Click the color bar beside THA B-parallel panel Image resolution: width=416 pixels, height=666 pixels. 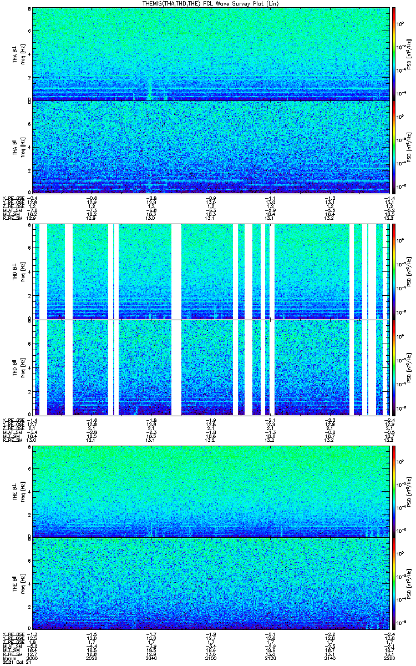[394, 147]
